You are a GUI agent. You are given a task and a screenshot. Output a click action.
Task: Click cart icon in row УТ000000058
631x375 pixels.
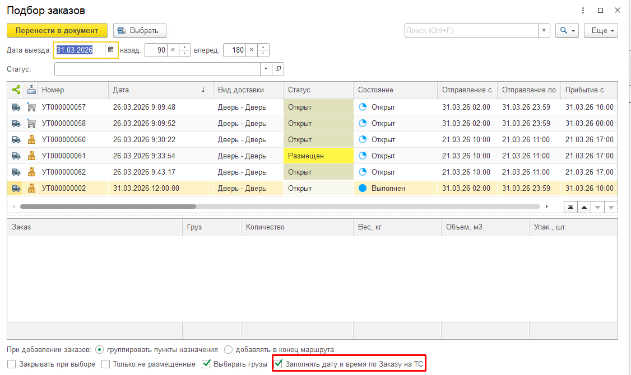tap(31, 123)
